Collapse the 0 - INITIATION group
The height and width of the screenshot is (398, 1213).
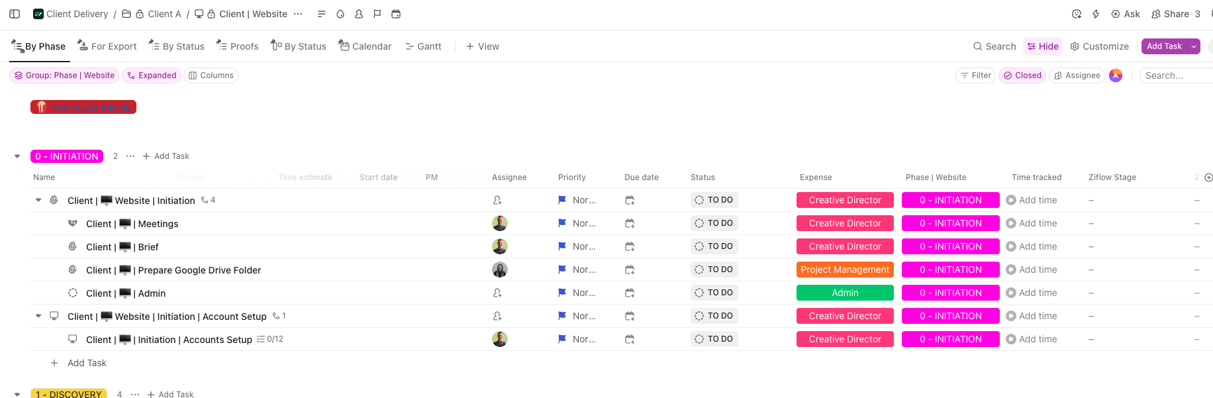(17, 156)
